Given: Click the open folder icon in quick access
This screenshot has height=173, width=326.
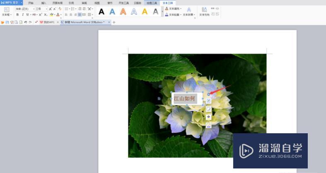Looking at the screenshot, I should pos(2,22).
